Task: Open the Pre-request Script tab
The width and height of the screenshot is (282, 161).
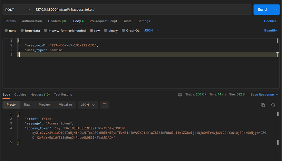Action: click(103, 21)
